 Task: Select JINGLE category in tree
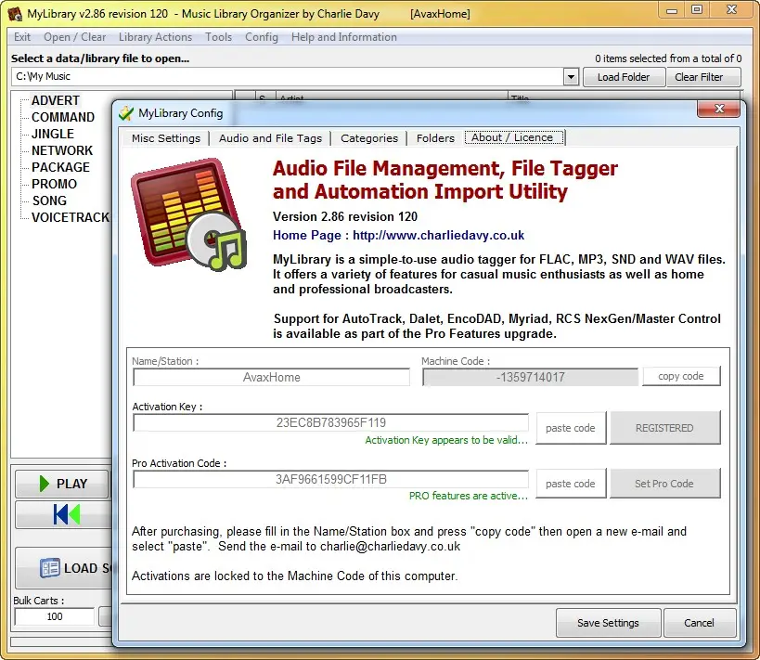pos(52,134)
